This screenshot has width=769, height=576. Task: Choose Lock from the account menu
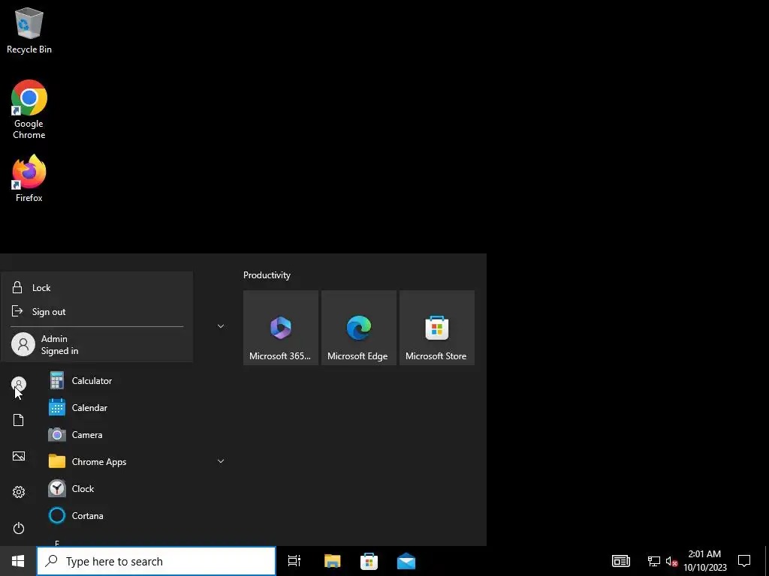point(97,287)
